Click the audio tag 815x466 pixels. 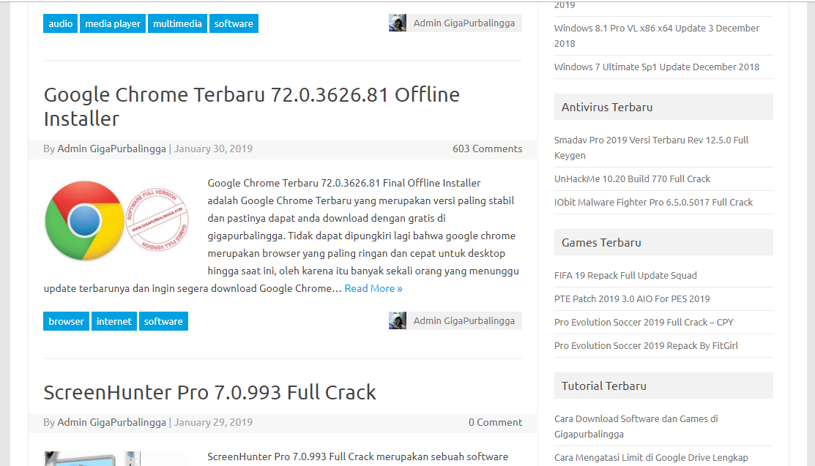pos(60,24)
